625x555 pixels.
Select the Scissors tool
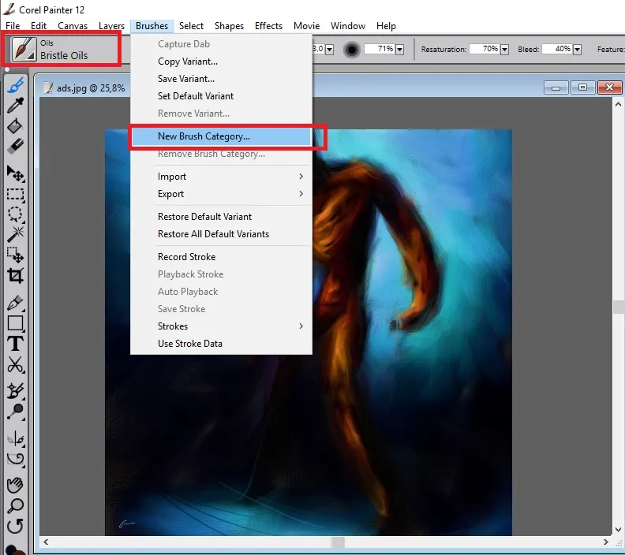coord(16,364)
